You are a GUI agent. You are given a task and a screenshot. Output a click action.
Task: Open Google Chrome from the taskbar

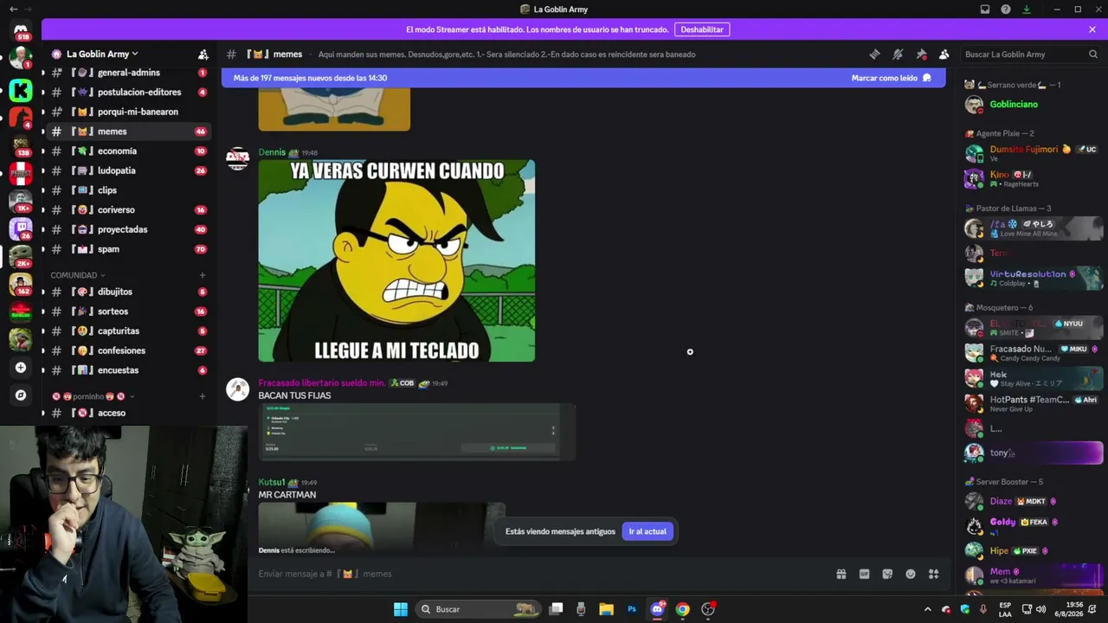coord(683,609)
